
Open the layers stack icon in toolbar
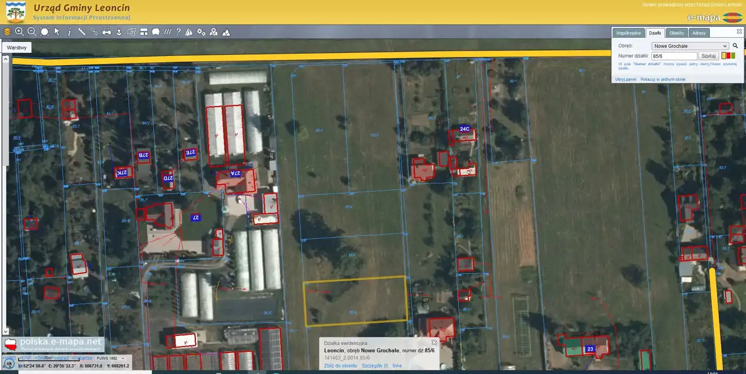click(x=7, y=32)
